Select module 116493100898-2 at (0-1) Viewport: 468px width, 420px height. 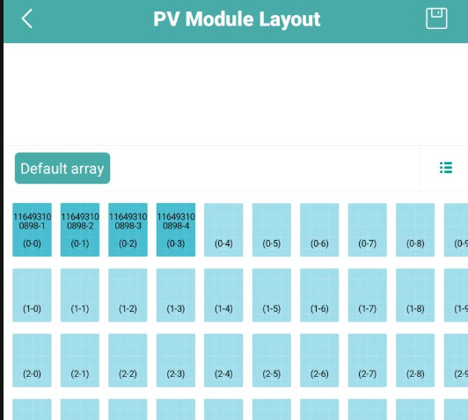click(80, 229)
